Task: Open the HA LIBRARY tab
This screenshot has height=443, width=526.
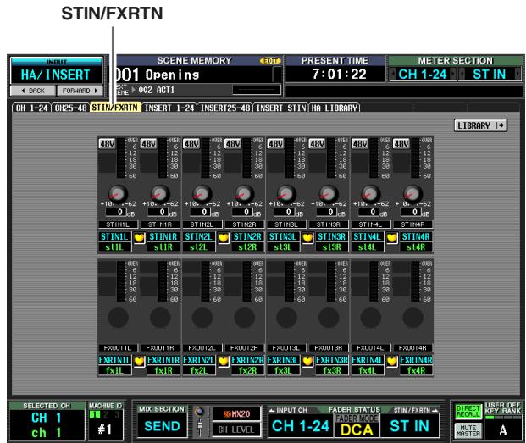Action: 334,108
